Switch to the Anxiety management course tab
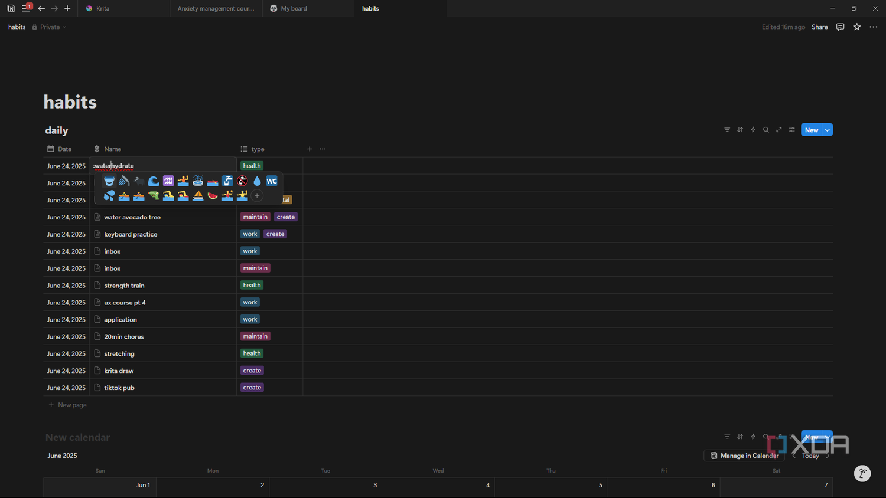Image resolution: width=886 pixels, height=498 pixels. click(x=216, y=8)
